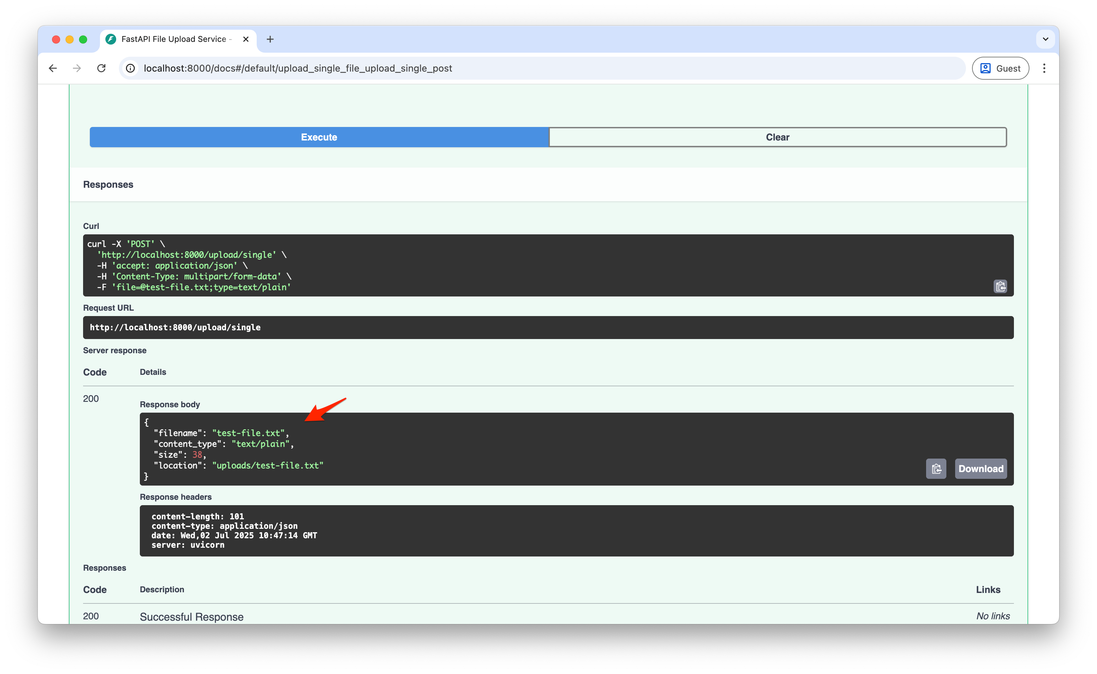1097x674 pixels.
Task: Open the Guest profile menu
Action: [x=1000, y=68]
